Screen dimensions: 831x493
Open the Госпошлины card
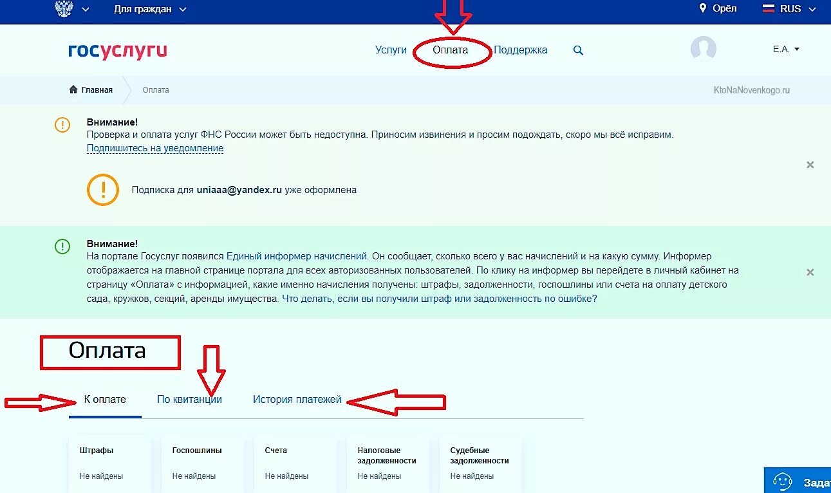pyautogui.click(x=202, y=464)
